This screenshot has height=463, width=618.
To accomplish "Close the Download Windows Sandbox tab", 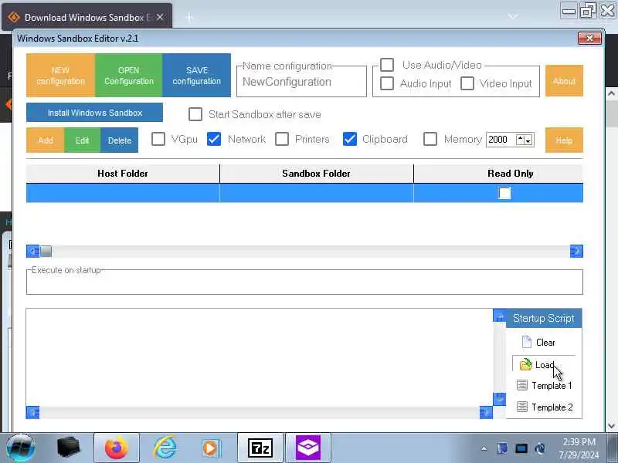I will point(160,17).
